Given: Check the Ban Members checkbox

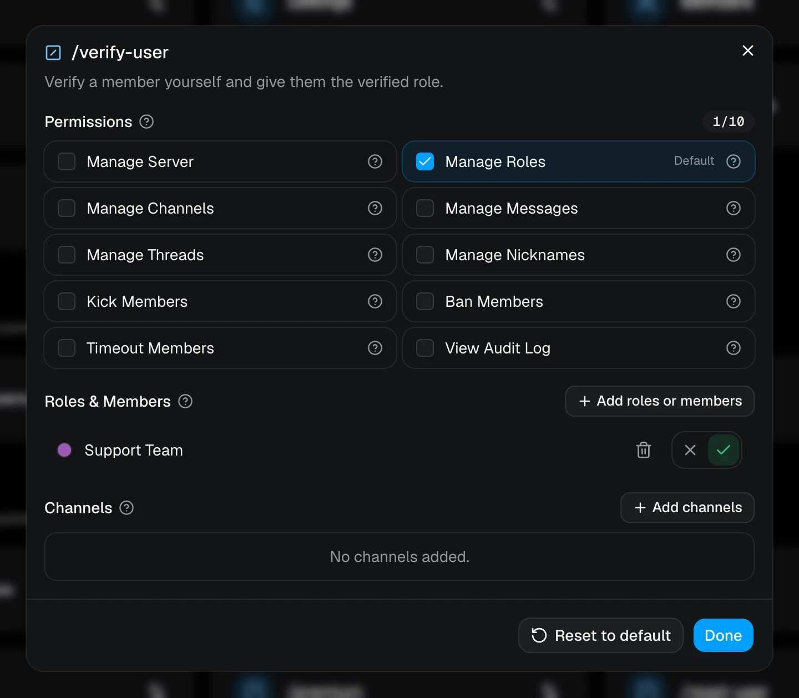Looking at the screenshot, I should coord(425,301).
